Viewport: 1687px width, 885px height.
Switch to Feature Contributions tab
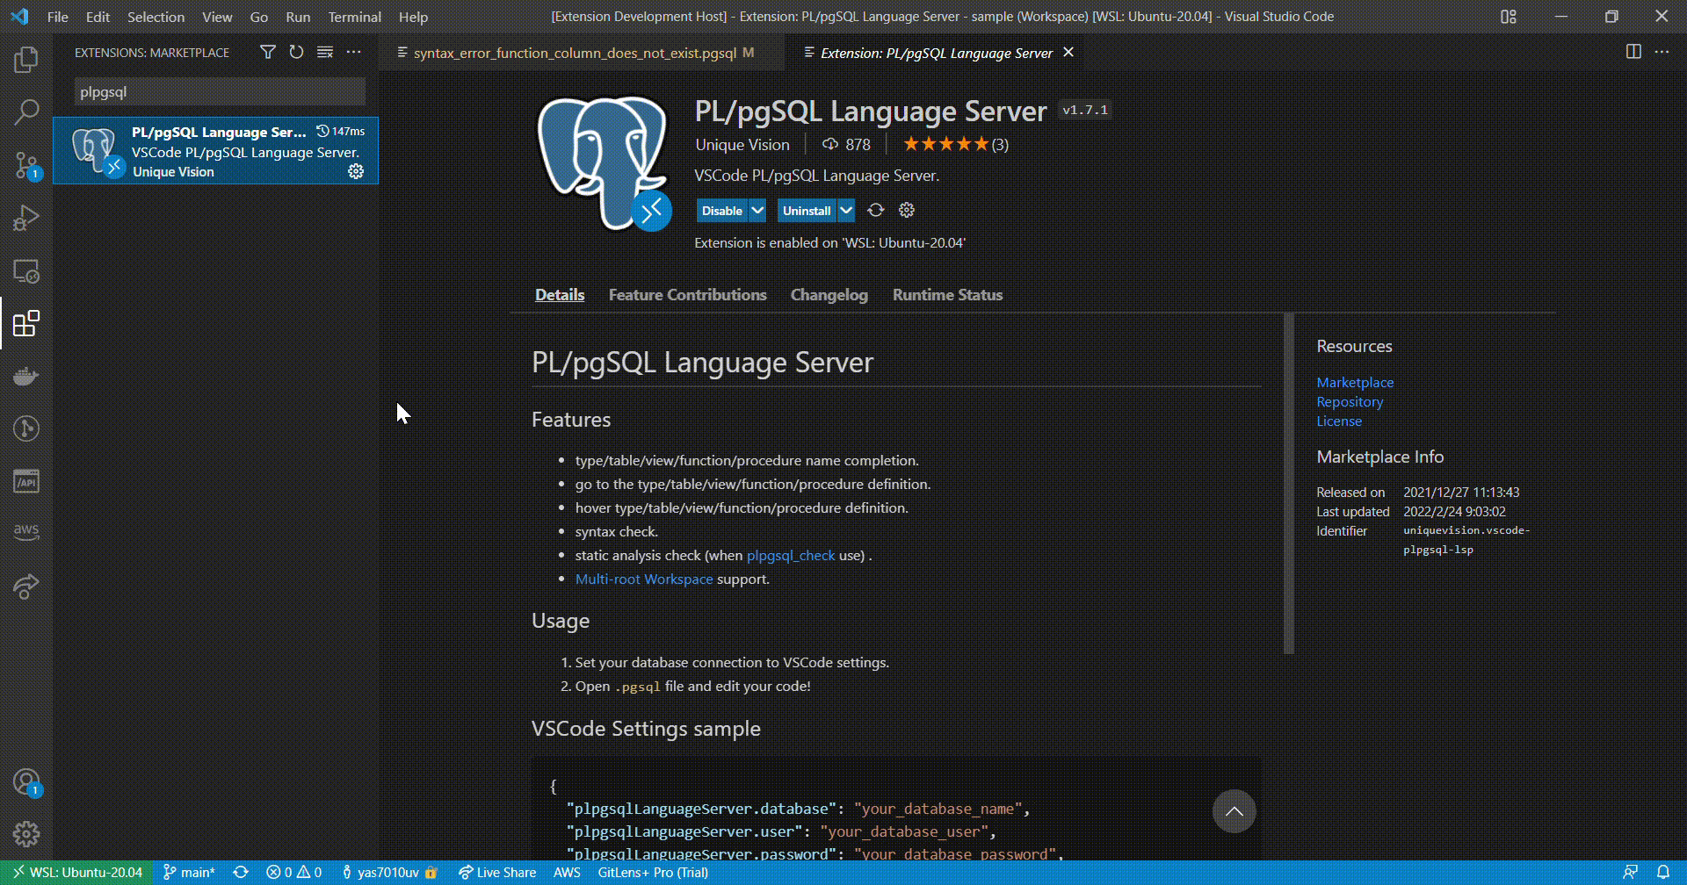[x=687, y=295]
